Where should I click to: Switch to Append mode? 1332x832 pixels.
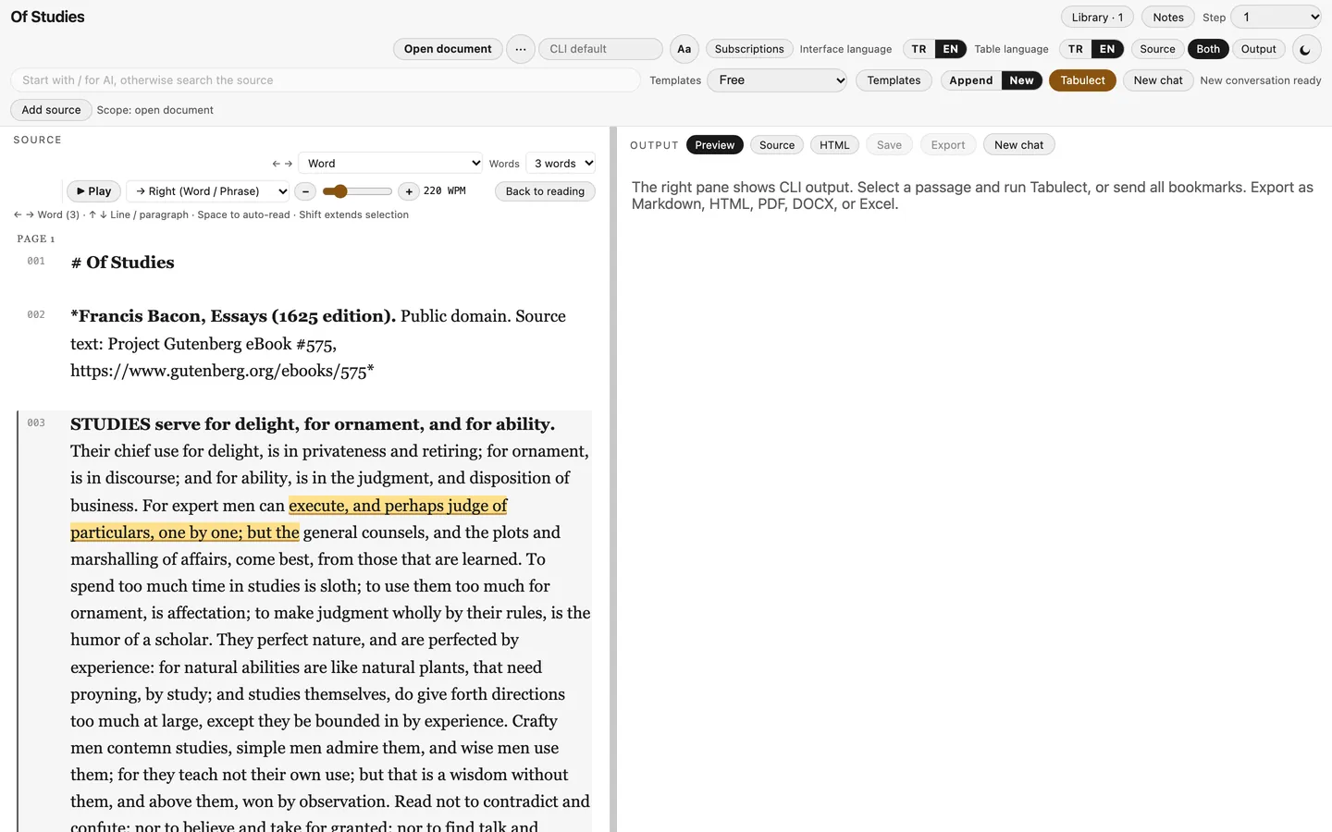pos(971,80)
